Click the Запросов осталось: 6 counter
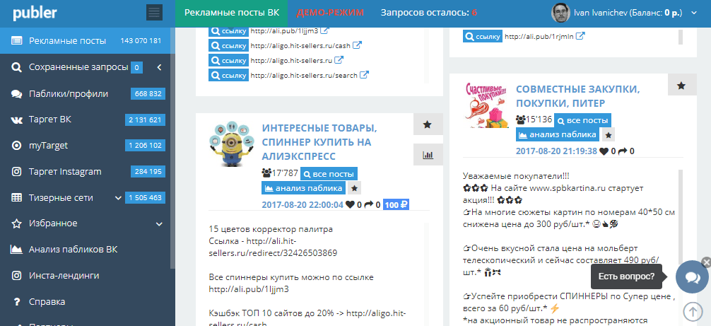 click(x=428, y=13)
